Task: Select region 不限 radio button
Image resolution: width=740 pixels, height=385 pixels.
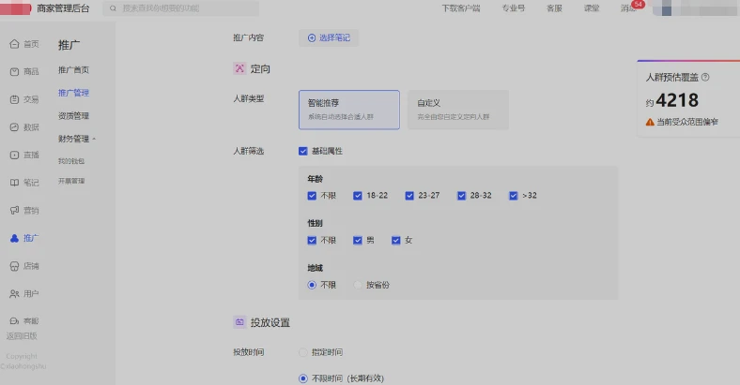Action: point(312,285)
